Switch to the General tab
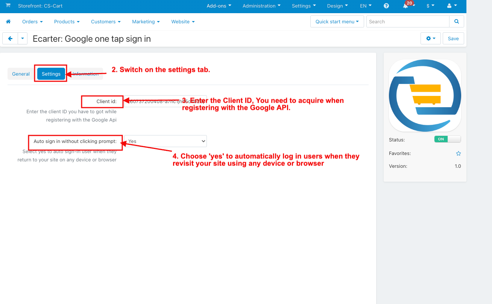Screen dimensions: 492x304 coord(21,74)
